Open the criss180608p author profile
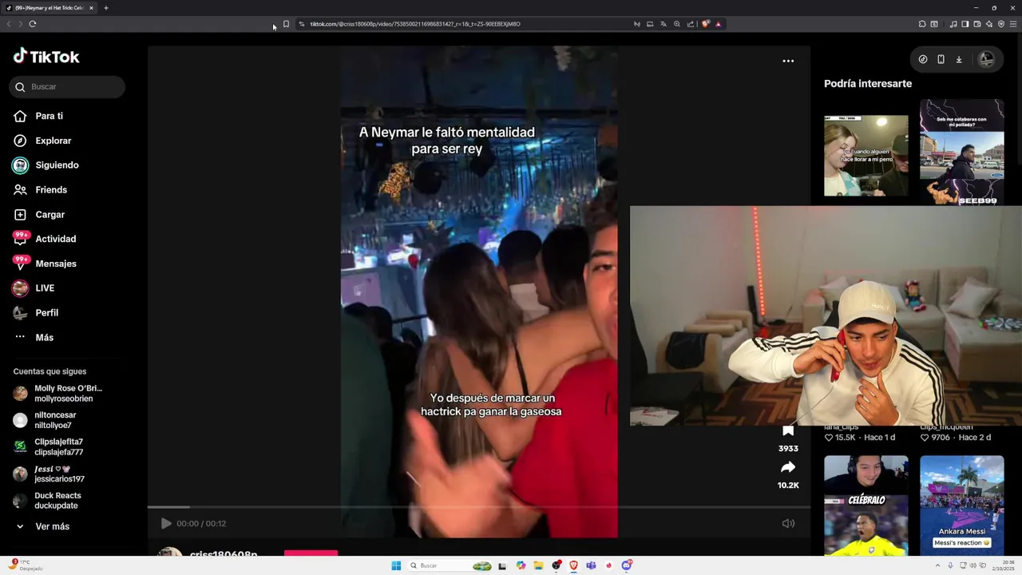This screenshot has height=575, width=1022. click(224, 554)
